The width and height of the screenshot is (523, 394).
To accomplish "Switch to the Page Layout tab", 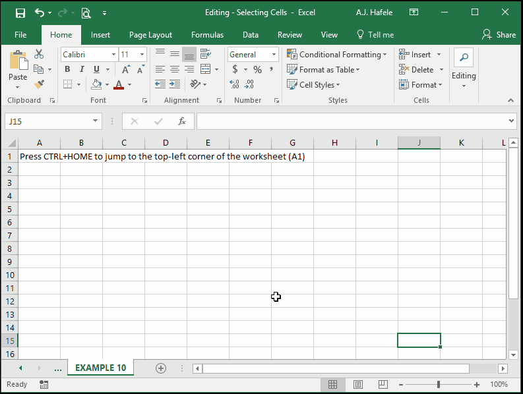I will pyautogui.click(x=151, y=35).
